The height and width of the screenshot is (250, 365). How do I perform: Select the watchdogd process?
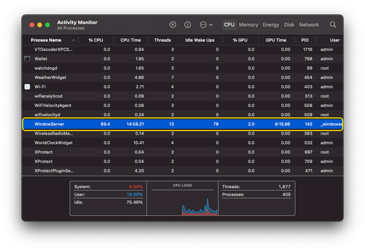(x=182, y=68)
